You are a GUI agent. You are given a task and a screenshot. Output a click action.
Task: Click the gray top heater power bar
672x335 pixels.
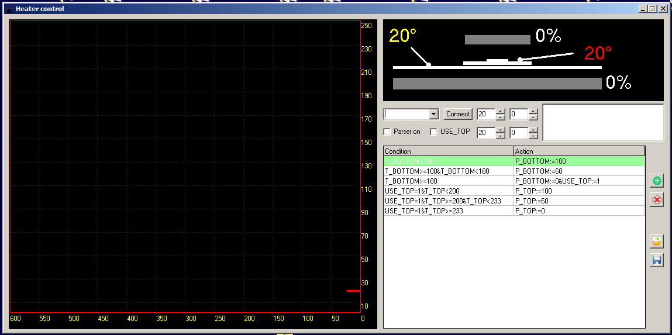pos(497,39)
